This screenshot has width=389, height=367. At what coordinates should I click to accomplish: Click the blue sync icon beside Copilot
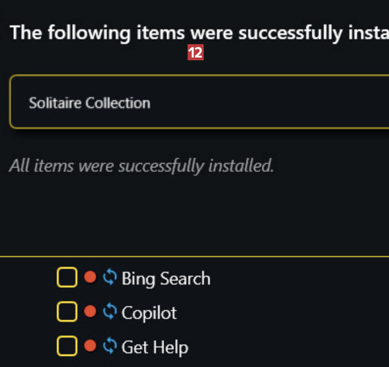[x=109, y=312]
